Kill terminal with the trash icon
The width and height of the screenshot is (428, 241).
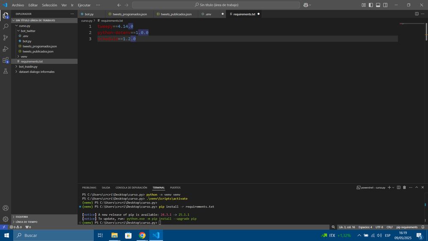point(404,187)
